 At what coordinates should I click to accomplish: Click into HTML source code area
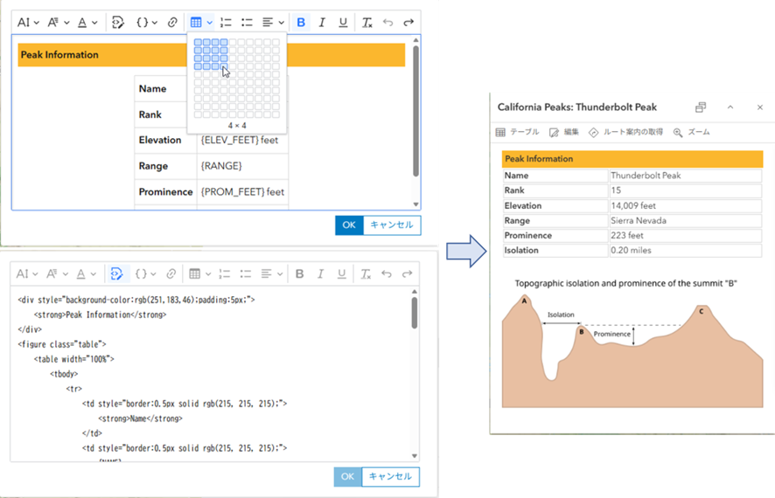211,374
